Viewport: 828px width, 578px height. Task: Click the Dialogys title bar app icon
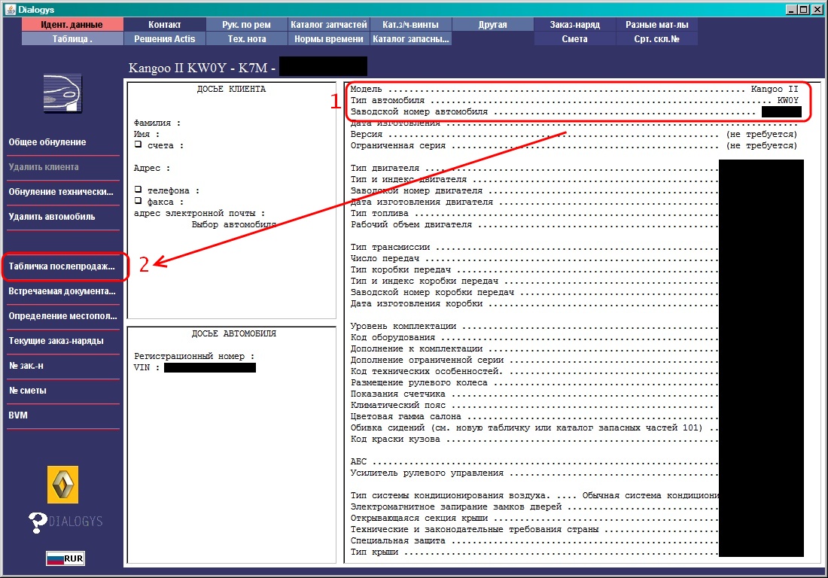click(10, 10)
